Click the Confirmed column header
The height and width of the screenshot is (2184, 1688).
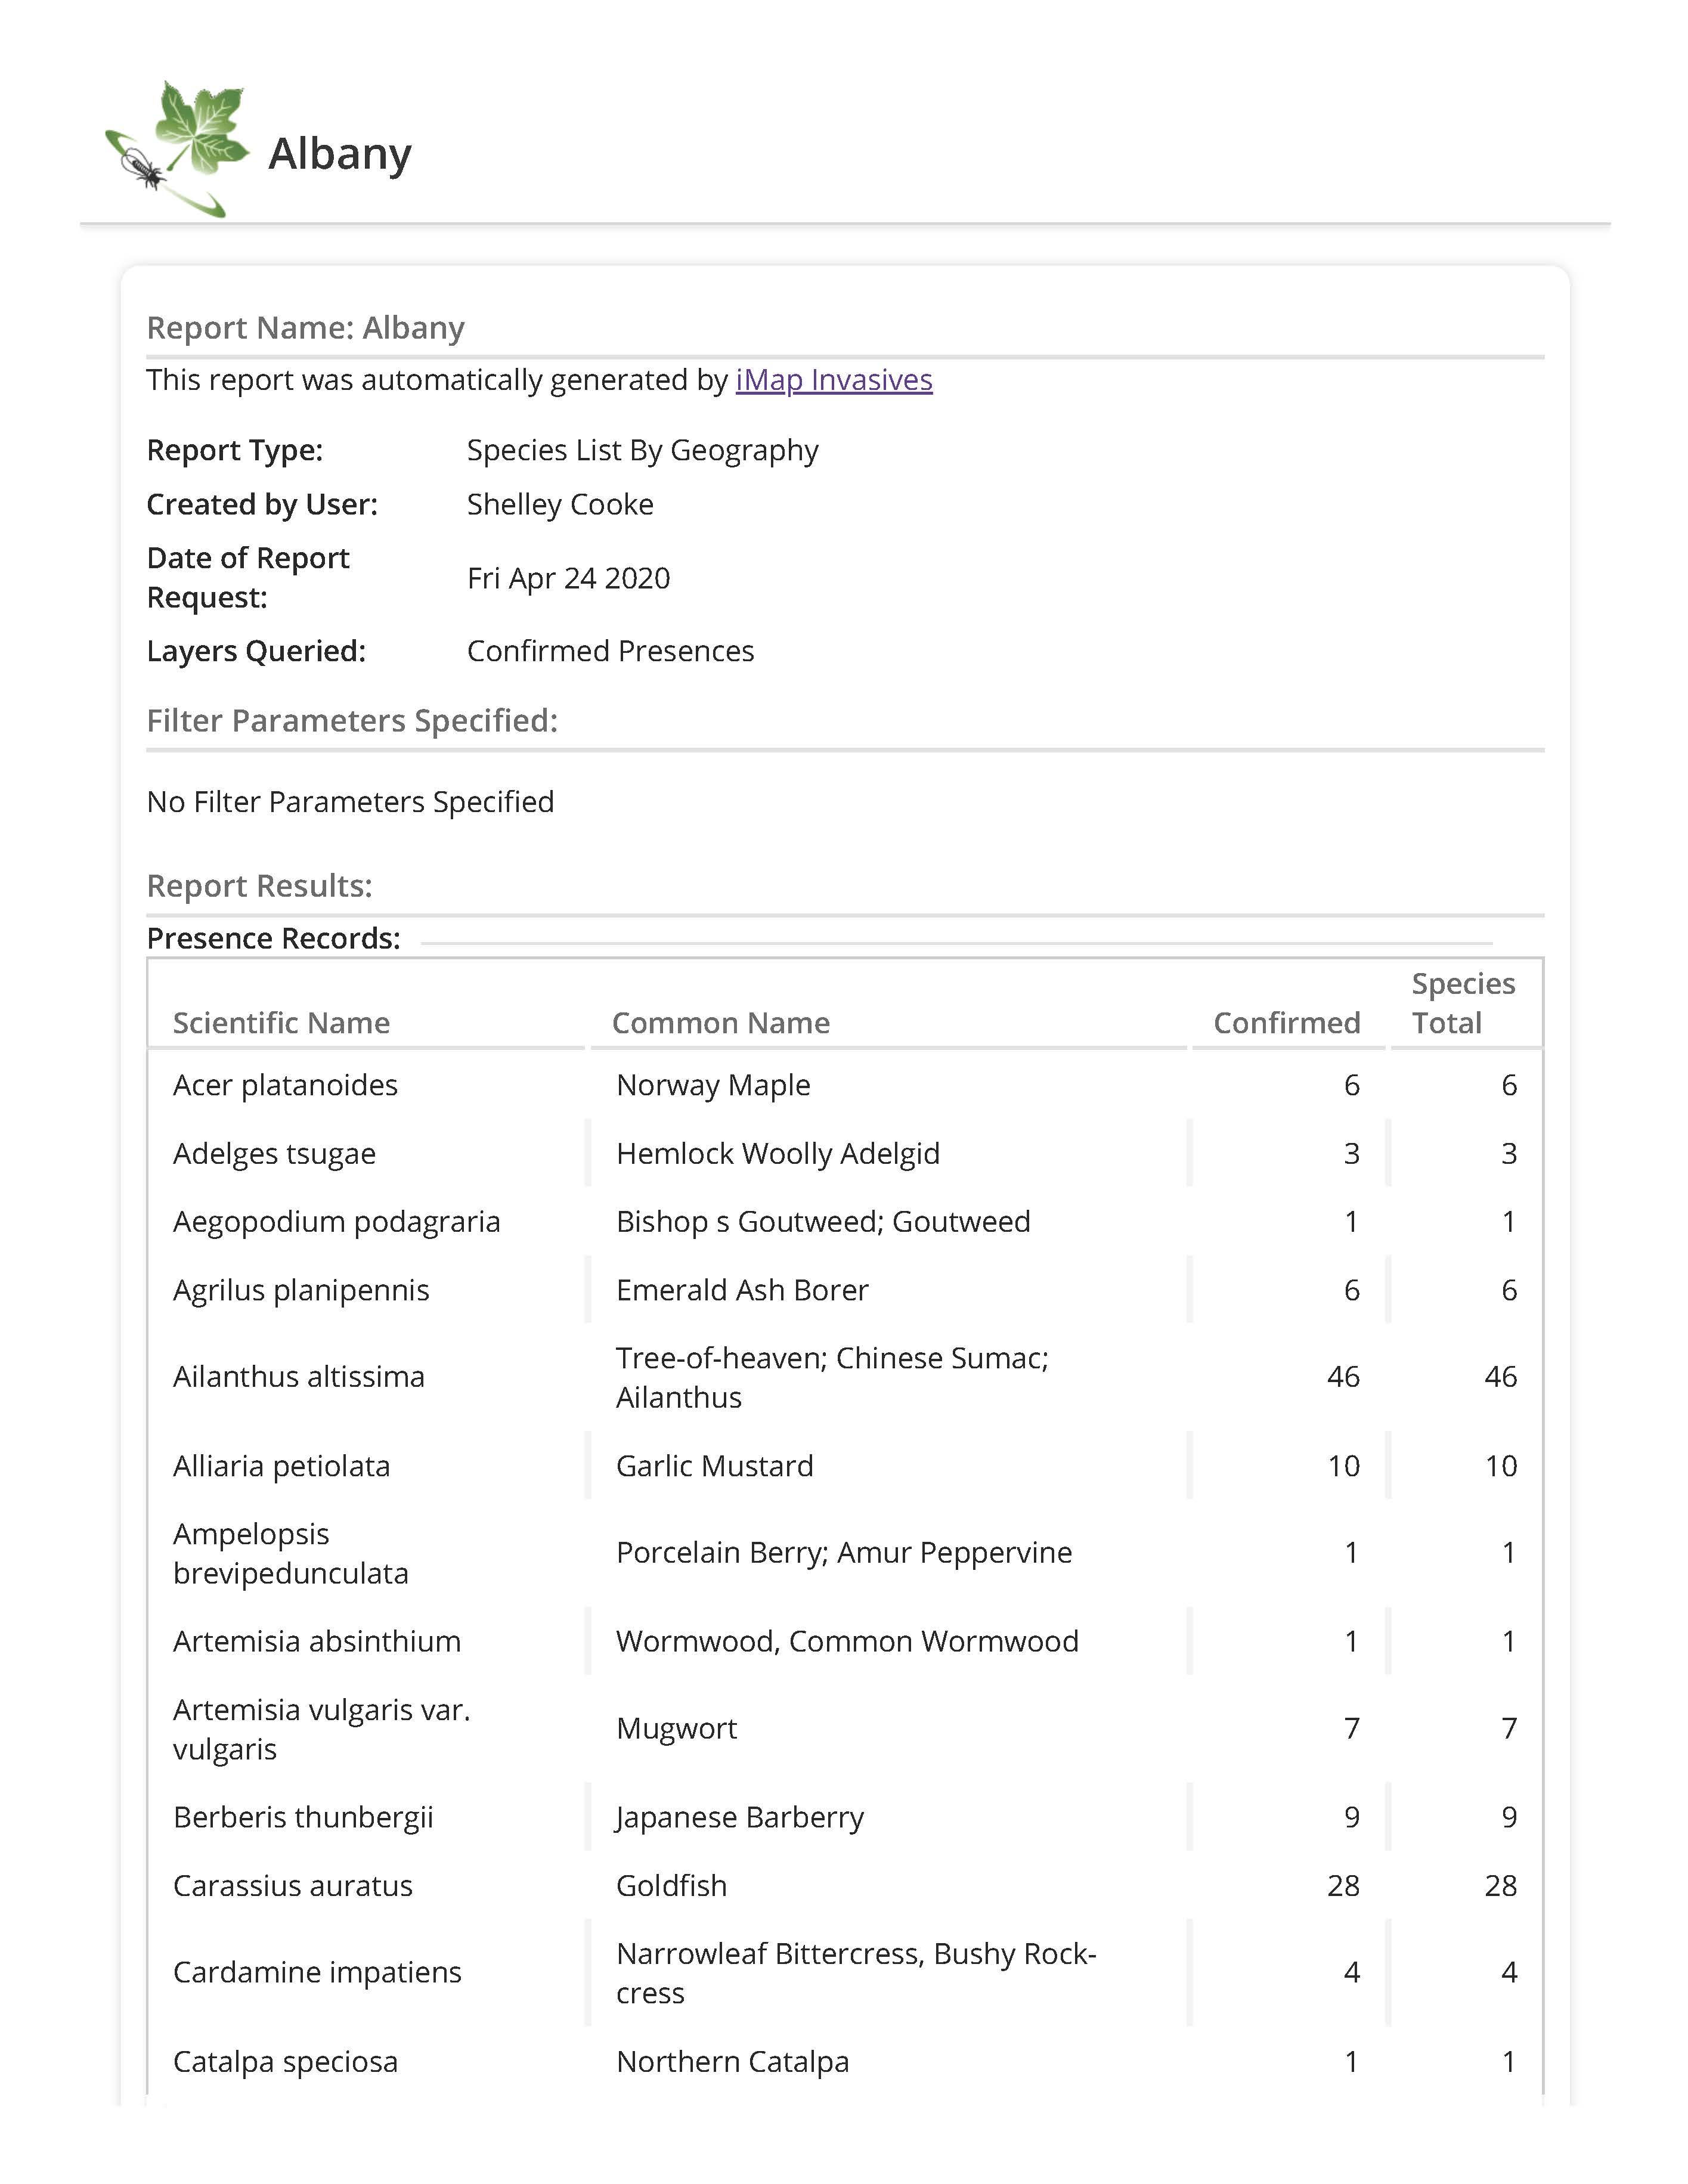(x=1286, y=1022)
